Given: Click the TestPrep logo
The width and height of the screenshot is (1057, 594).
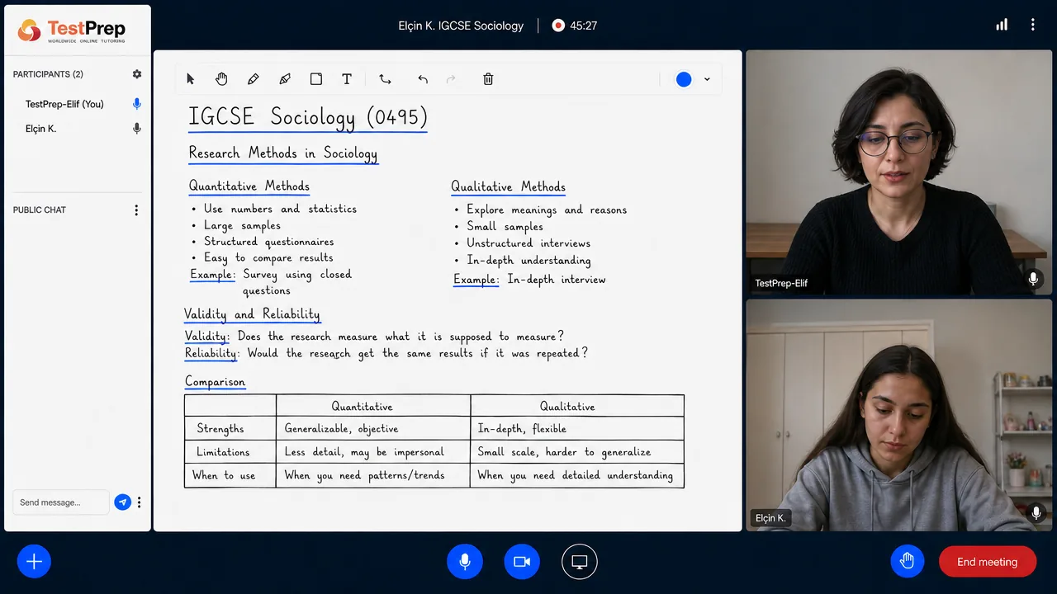Looking at the screenshot, I should click(x=72, y=31).
